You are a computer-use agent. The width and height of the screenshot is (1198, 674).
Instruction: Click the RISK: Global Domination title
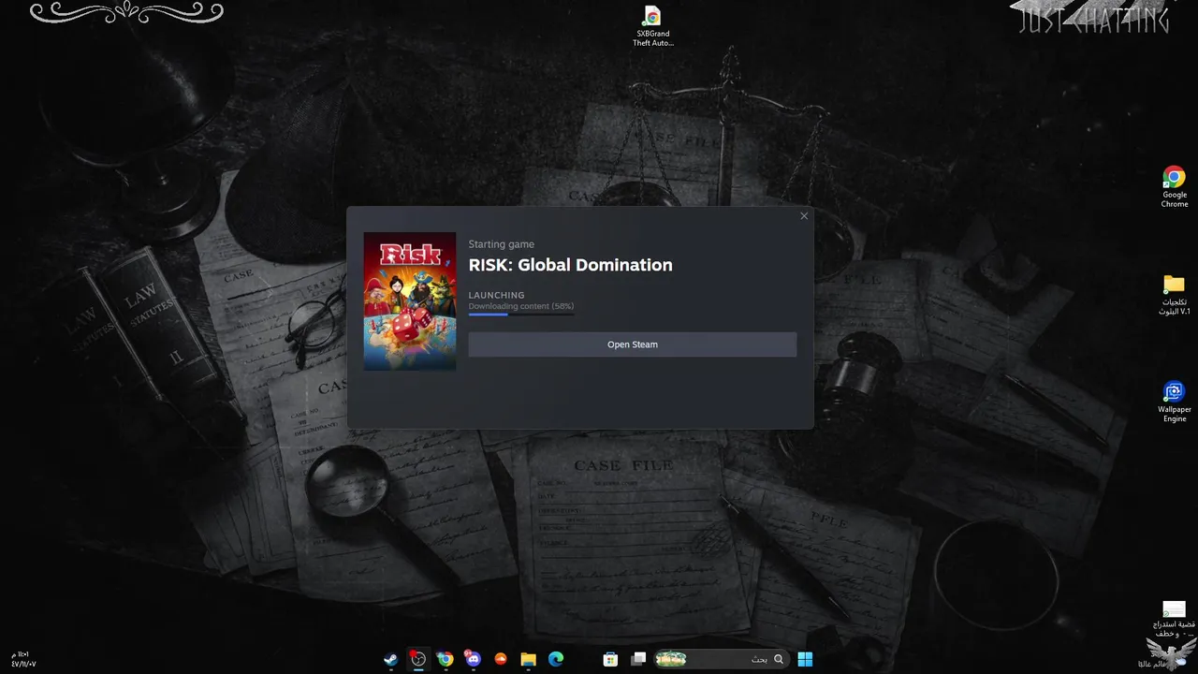tap(571, 265)
